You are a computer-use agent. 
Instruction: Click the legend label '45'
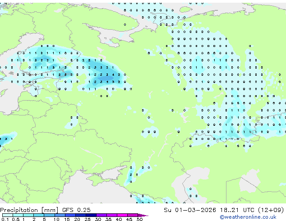129,219
